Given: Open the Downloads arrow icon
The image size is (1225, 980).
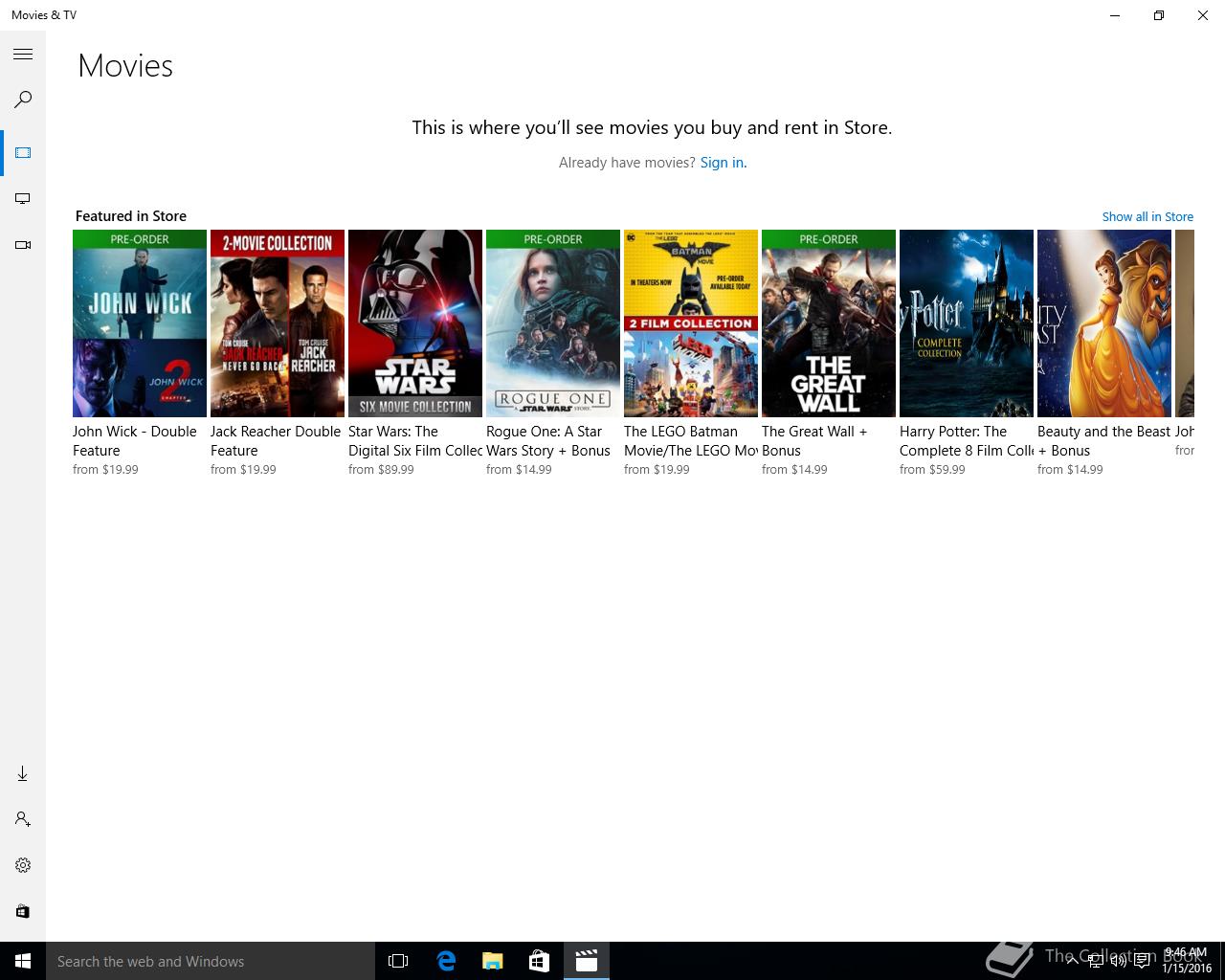Looking at the screenshot, I should pos(23,773).
